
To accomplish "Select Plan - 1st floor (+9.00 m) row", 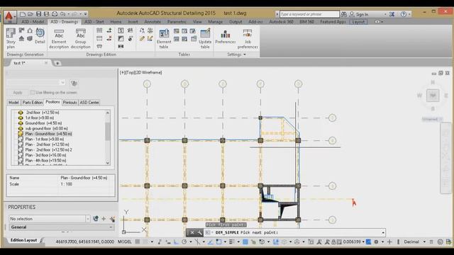I will 45,139.
